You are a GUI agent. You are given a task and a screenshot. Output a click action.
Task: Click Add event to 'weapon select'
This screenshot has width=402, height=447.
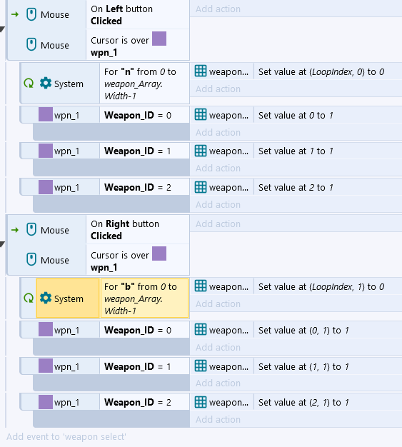(66, 437)
